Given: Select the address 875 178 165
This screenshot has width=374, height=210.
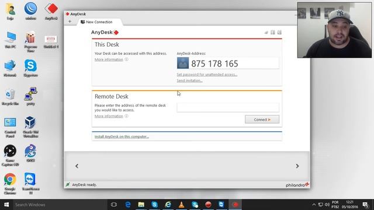Looking at the screenshot, I should point(214,64).
